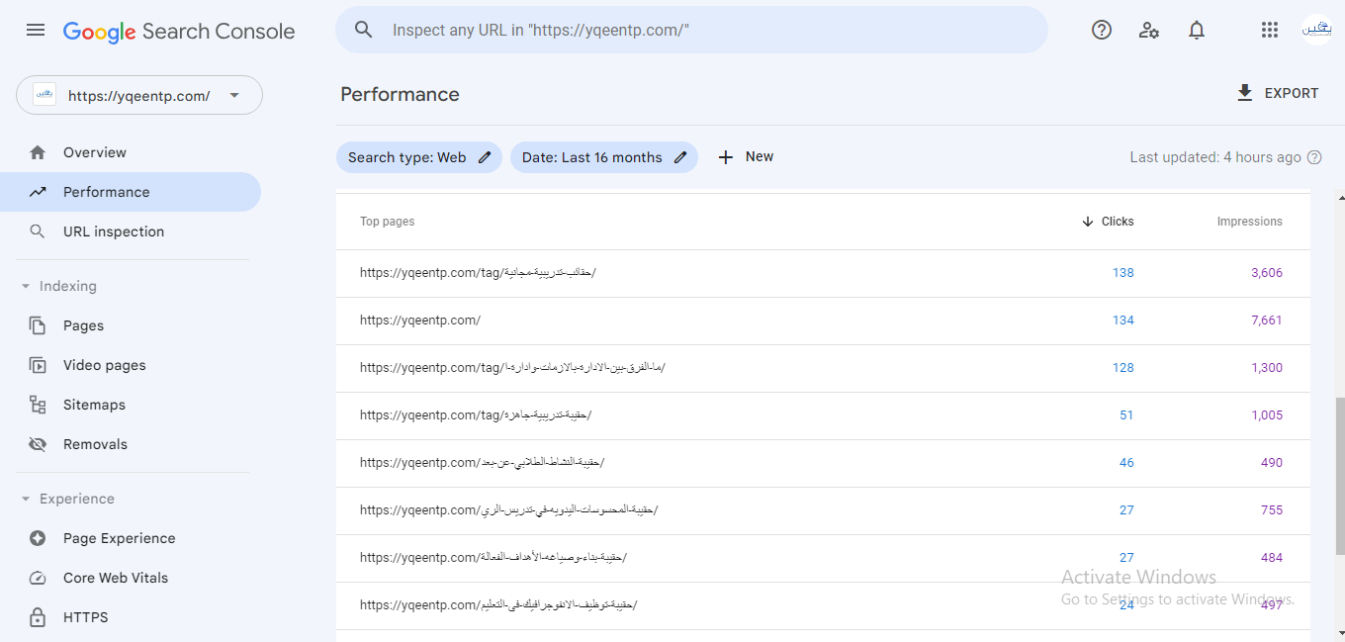
Task: Click the Performance trend icon
Action: 38,192
